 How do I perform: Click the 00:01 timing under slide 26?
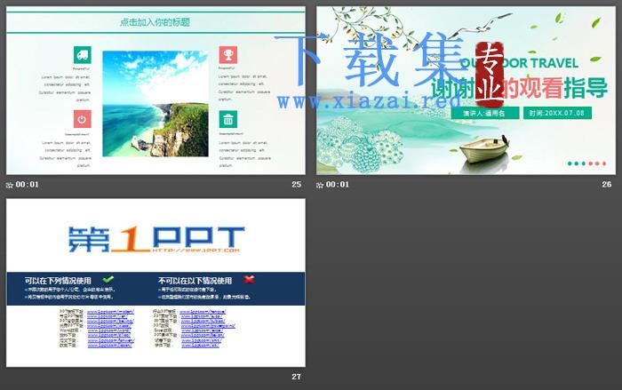[x=337, y=185]
